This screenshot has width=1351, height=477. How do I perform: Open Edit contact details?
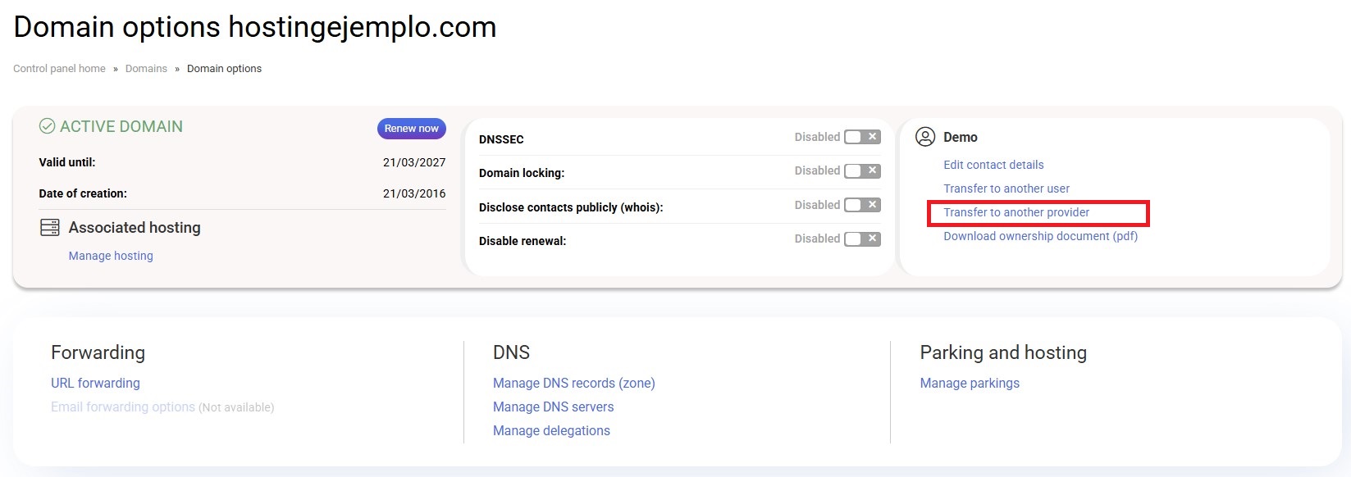993,165
